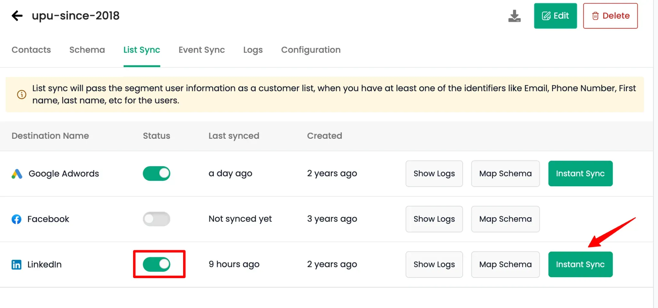Switch to the Logs tab

click(x=253, y=50)
